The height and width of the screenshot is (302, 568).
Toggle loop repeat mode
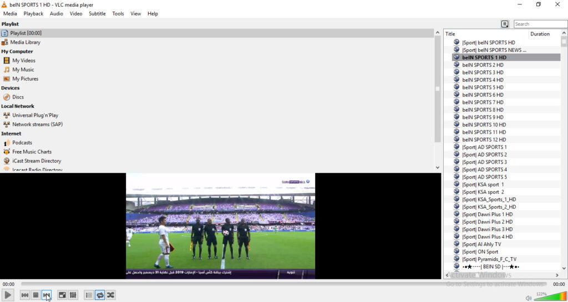[100, 295]
